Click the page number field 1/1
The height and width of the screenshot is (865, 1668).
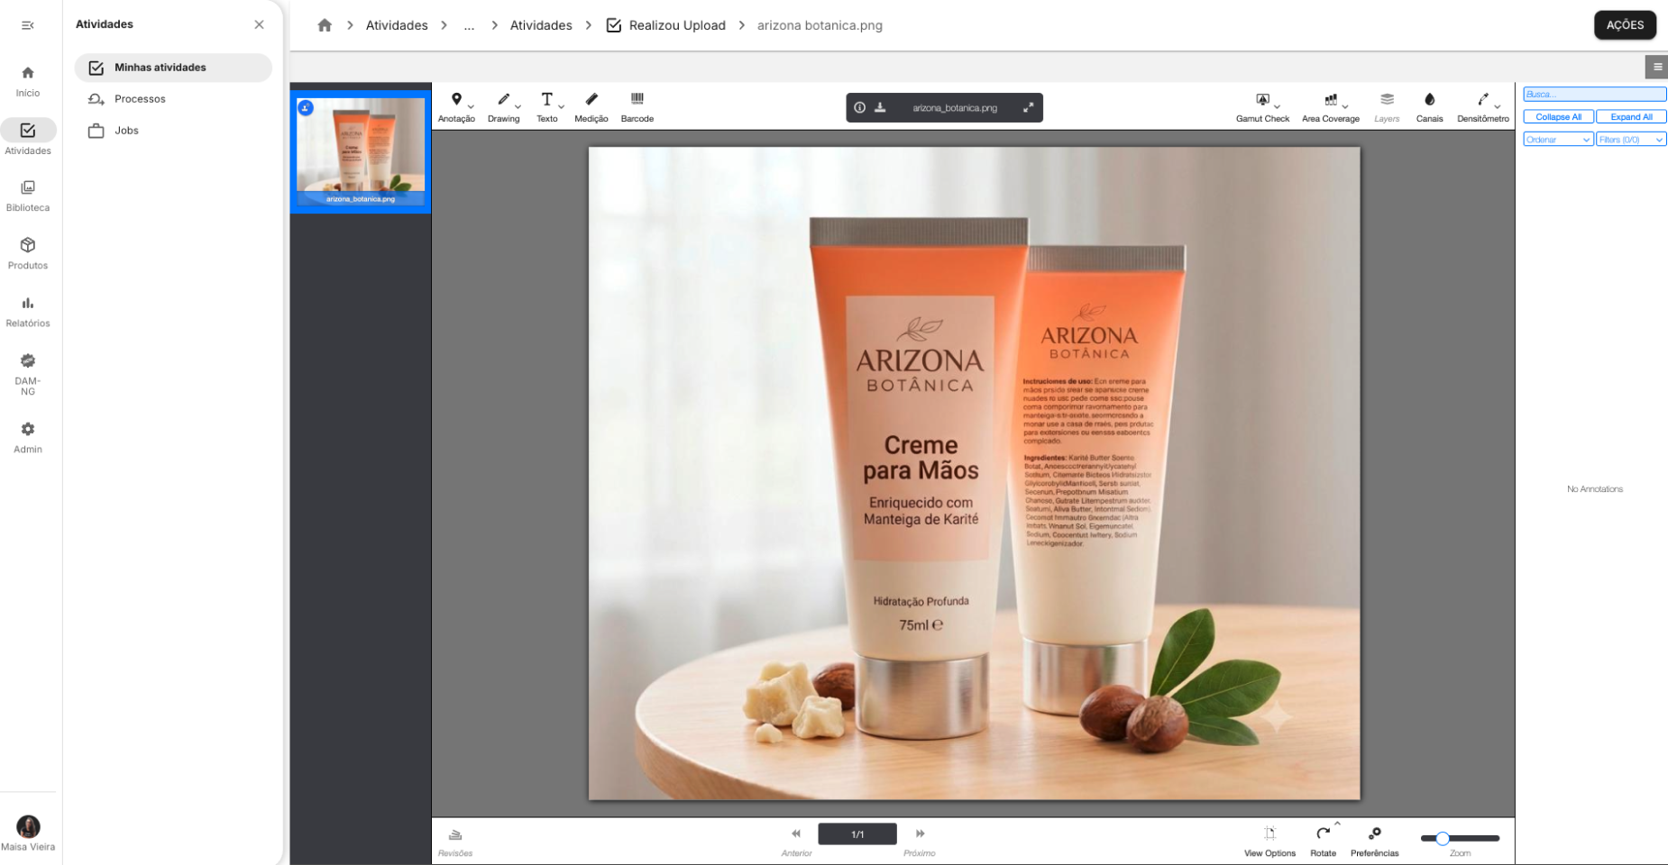857,834
